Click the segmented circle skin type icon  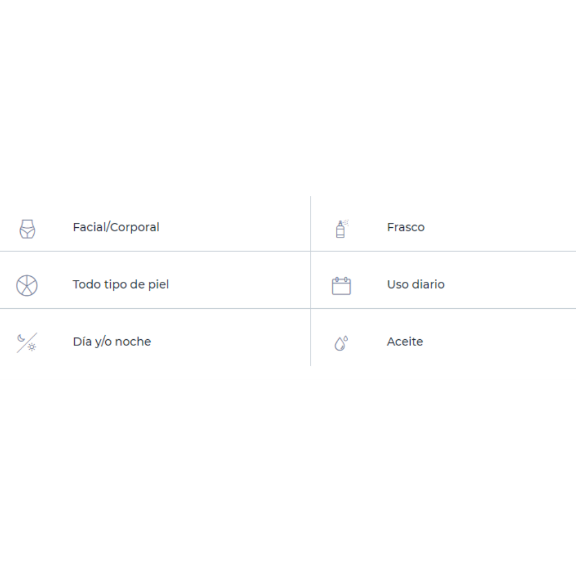point(27,285)
